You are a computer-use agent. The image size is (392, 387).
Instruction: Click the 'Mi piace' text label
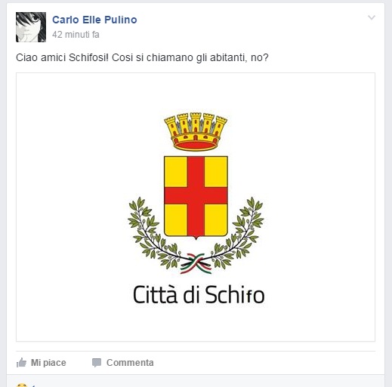tap(48, 363)
